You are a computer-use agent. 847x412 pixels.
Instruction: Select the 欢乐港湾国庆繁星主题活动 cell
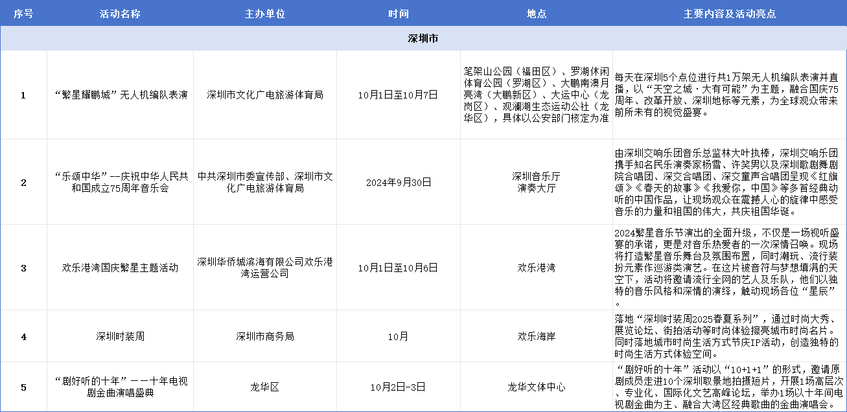pos(120,268)
